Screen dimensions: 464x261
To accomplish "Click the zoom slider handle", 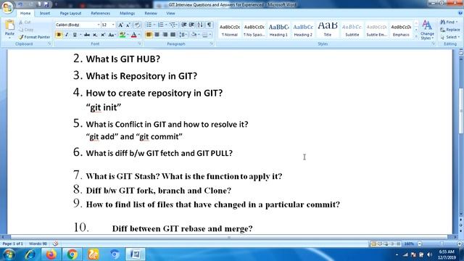I will pos(442,244).
